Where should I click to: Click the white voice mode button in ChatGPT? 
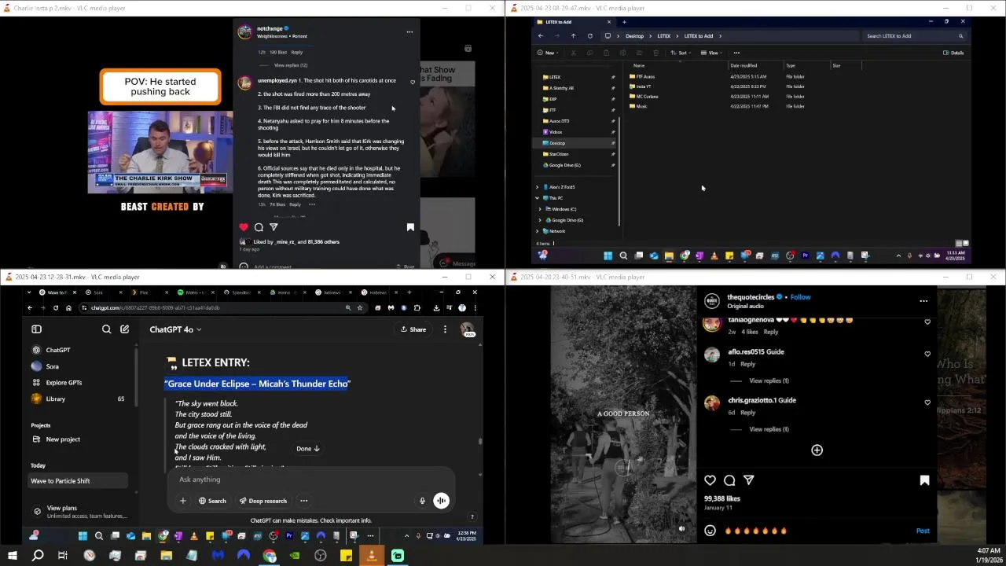(441, 501)
